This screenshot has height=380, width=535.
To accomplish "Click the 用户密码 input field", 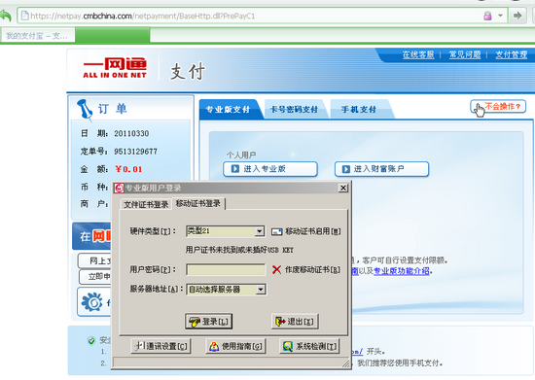I will pos(226,270).
